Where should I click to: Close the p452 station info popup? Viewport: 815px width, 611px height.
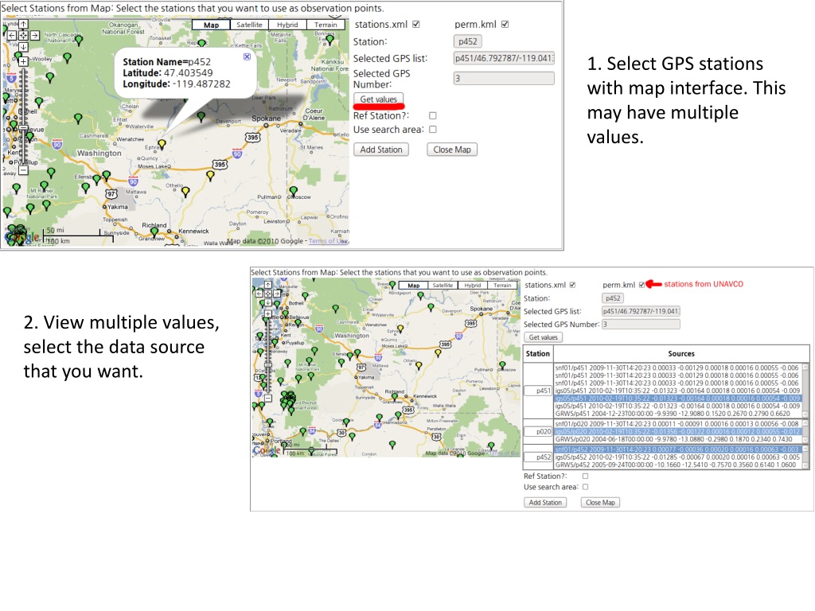coord(247,56)
